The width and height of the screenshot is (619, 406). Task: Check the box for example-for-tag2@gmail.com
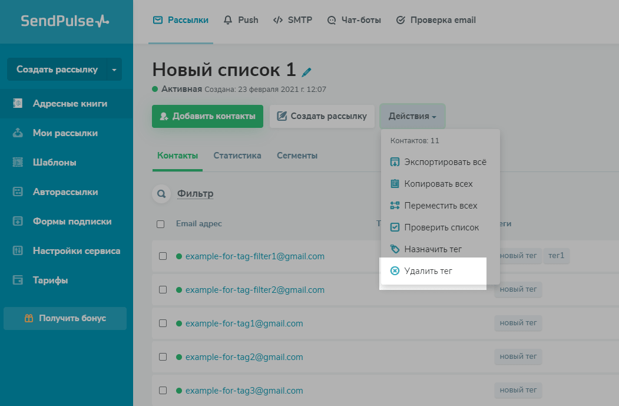[x=163, y=357]
